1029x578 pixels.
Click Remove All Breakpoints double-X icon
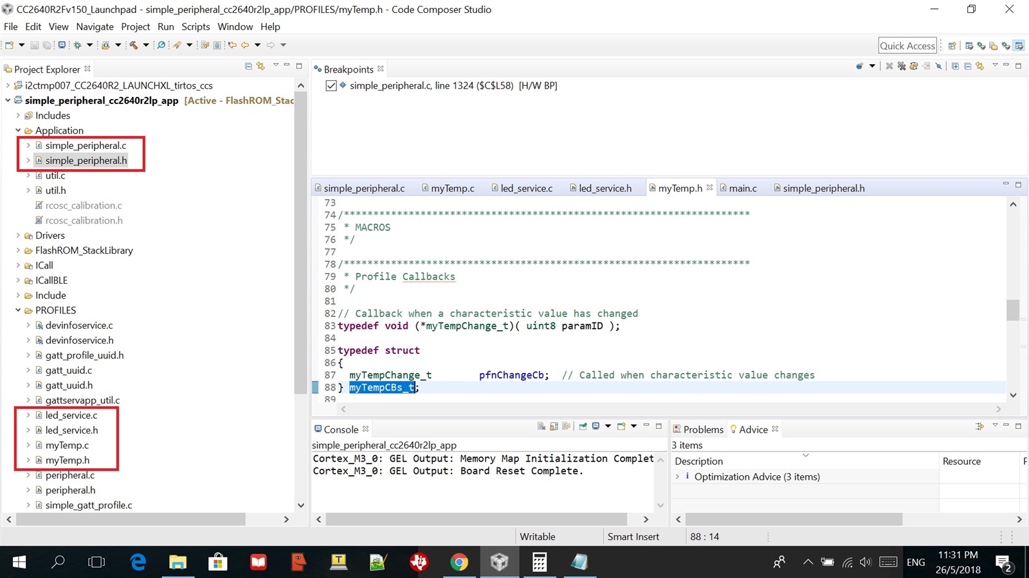click(901, 66)
